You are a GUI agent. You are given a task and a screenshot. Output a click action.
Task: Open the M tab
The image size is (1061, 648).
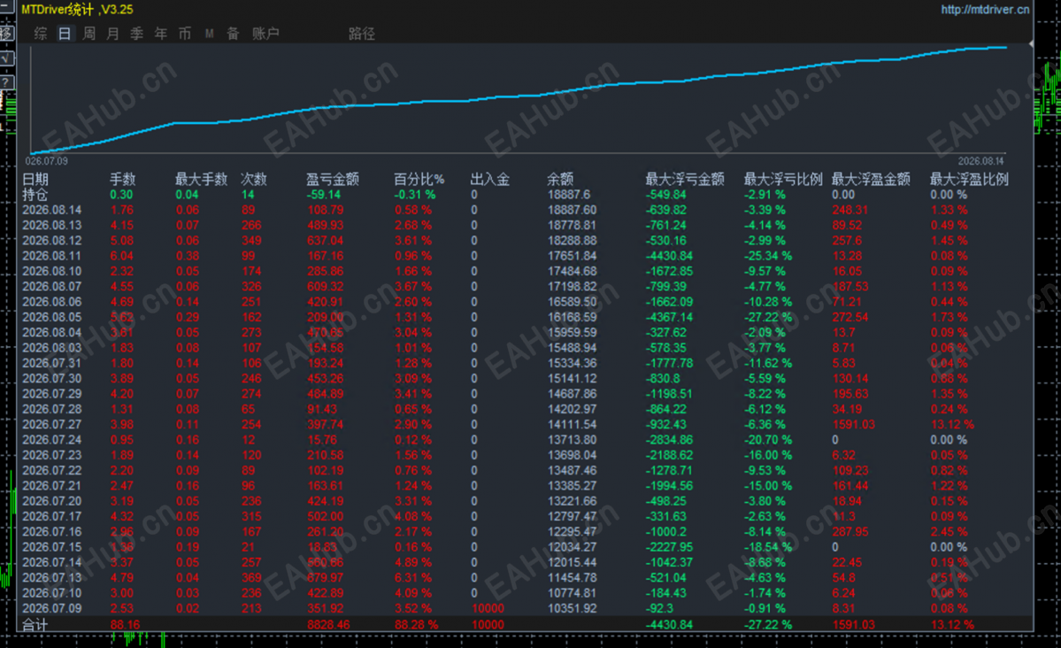point(209,34)
